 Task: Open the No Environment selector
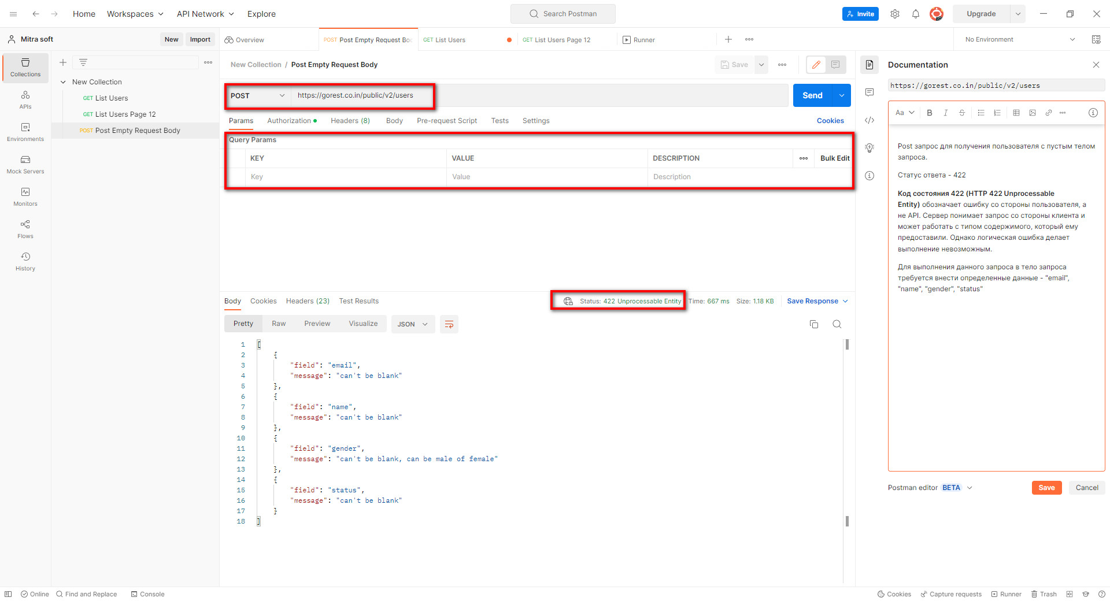coord(1020,39)
